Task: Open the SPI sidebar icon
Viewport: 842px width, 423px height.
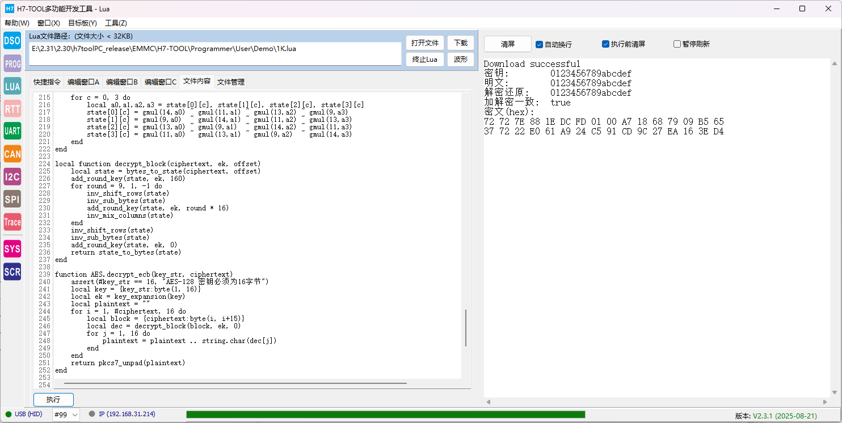Action: [12, 199]
